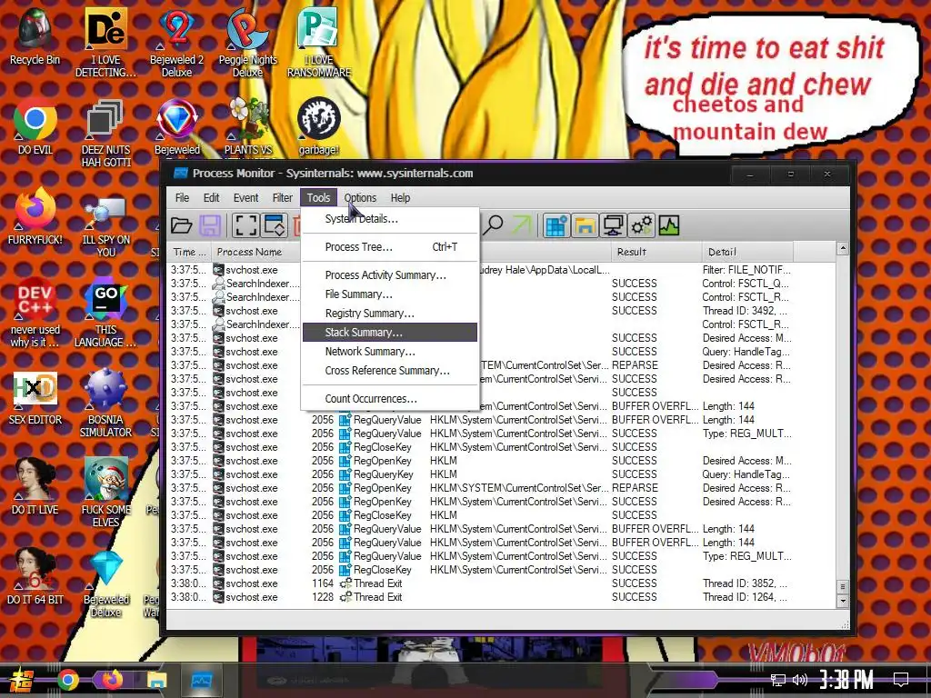Open the HxD 'SEX EDITOR' desktop shortcut
This screenshot has width=931, height=698.
pyautogui.click(x=35, y=398)
